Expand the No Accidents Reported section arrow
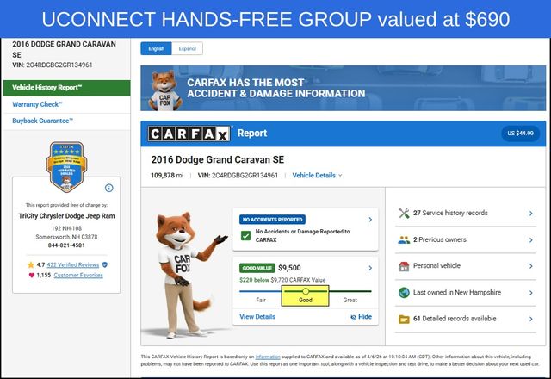This screenshot has height=379, width=551. [x=370, y=220]
